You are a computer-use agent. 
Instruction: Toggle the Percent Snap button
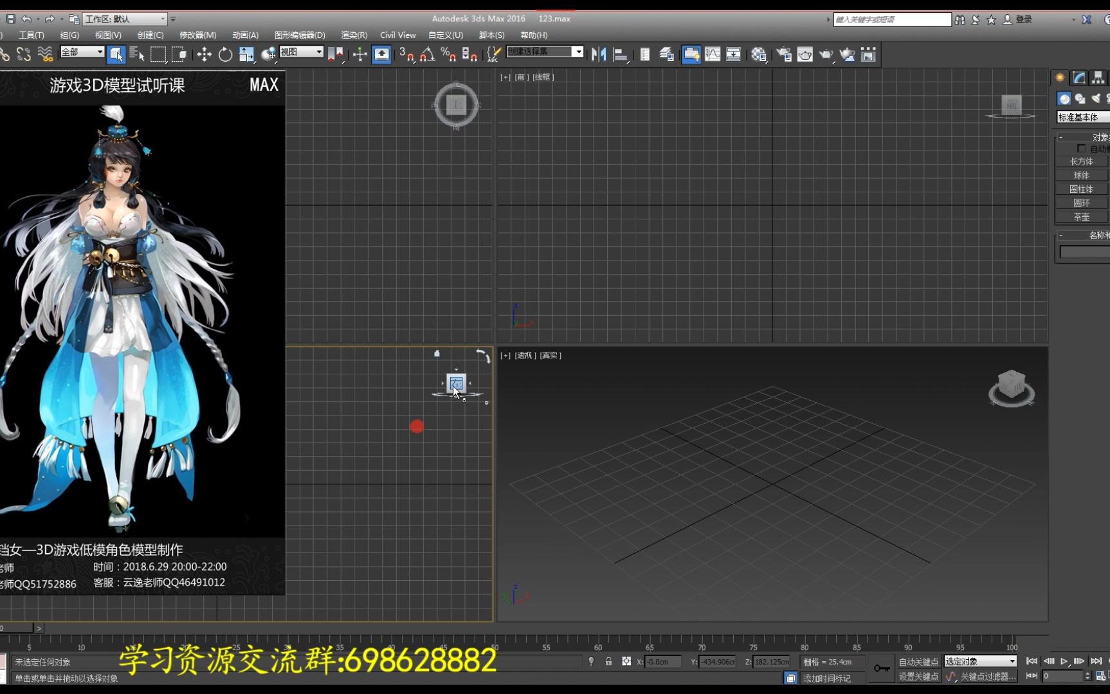click(449, 55)
